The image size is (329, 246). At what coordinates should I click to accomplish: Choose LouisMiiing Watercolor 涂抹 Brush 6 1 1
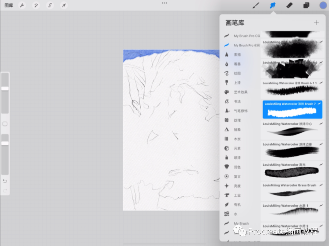(x=292, y=89)
